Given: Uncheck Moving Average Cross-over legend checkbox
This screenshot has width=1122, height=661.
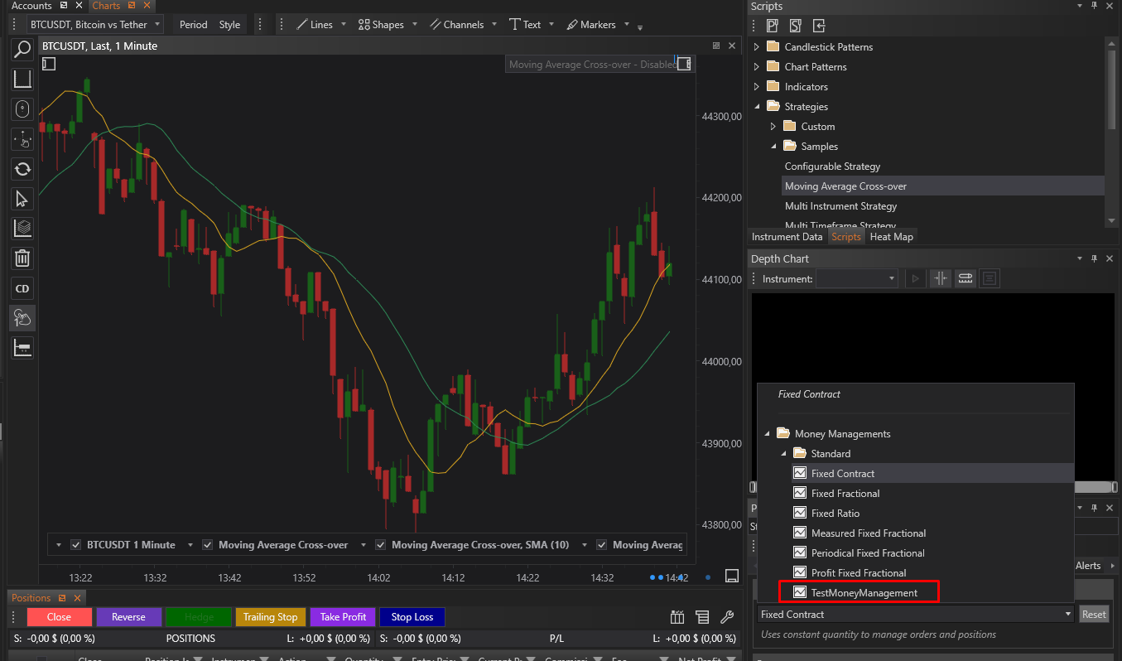Looking at the screenshot, I should point(208,545).
